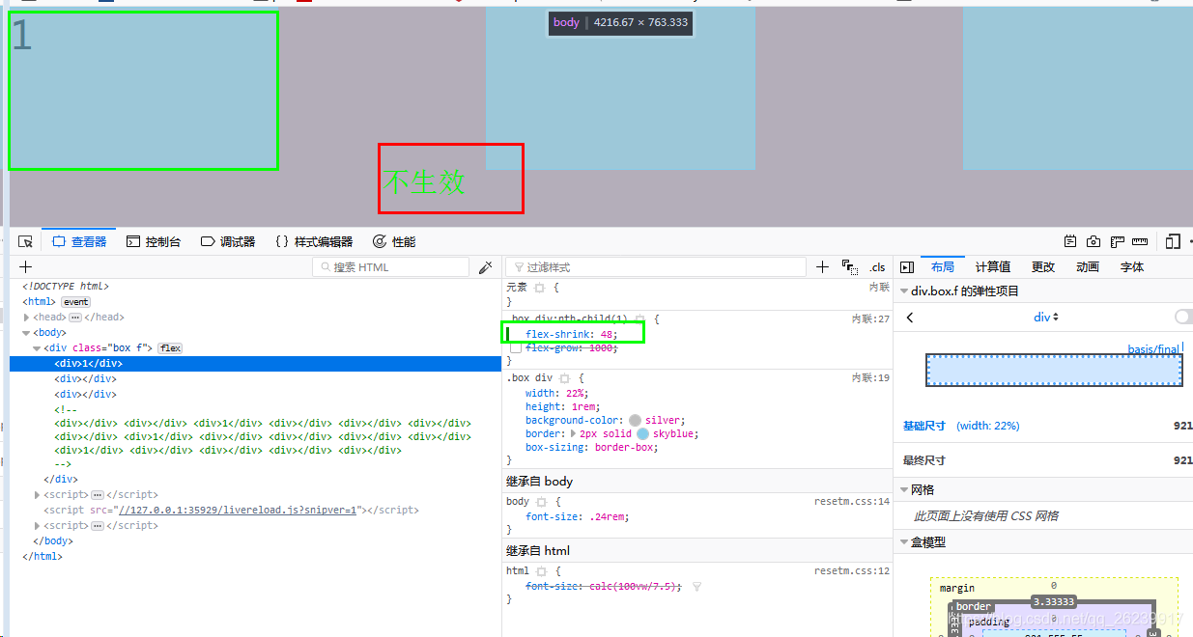Open the 内联:27 source link
The width and height of the screenshot is (1193, 637).
click(870, 319)
